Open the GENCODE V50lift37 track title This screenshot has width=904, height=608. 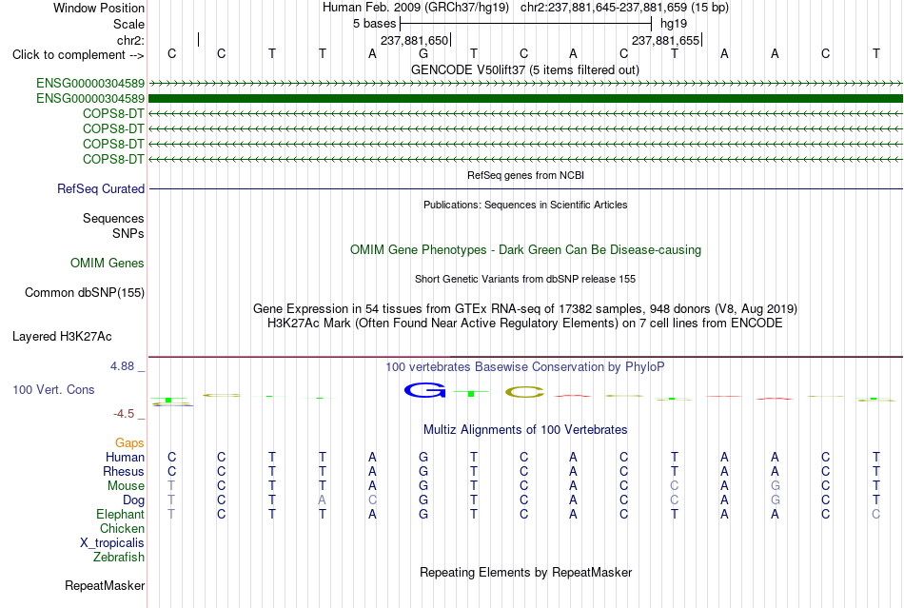[x=524, y=69]
